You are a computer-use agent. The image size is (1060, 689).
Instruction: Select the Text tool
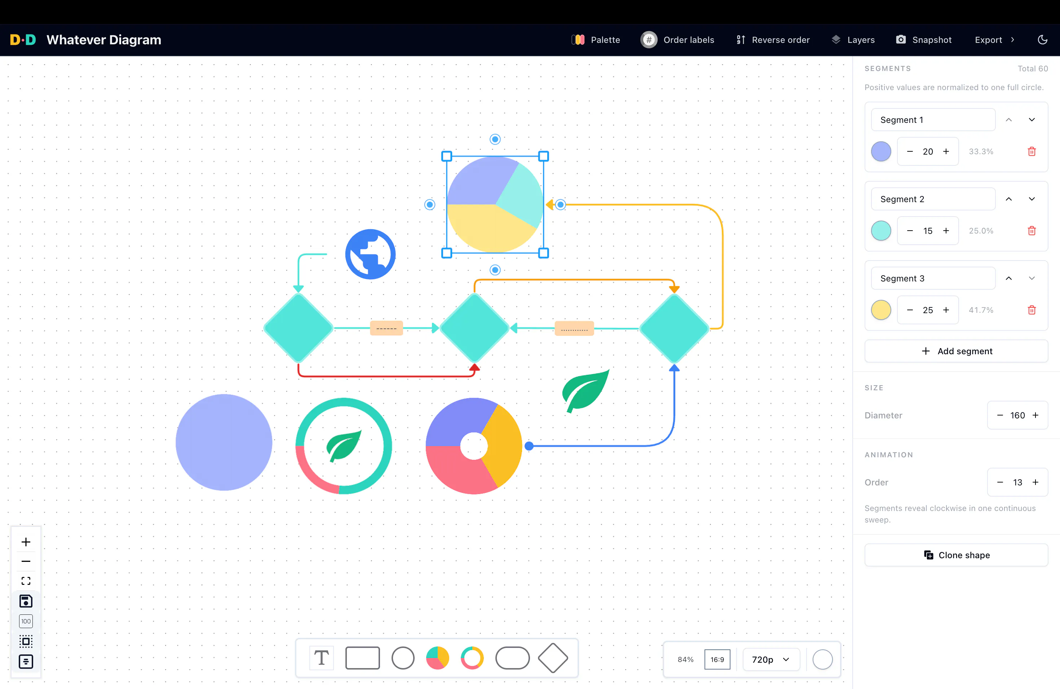pos(321,658)
